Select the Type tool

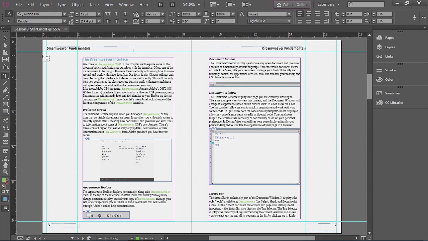[x=5, y=76]
